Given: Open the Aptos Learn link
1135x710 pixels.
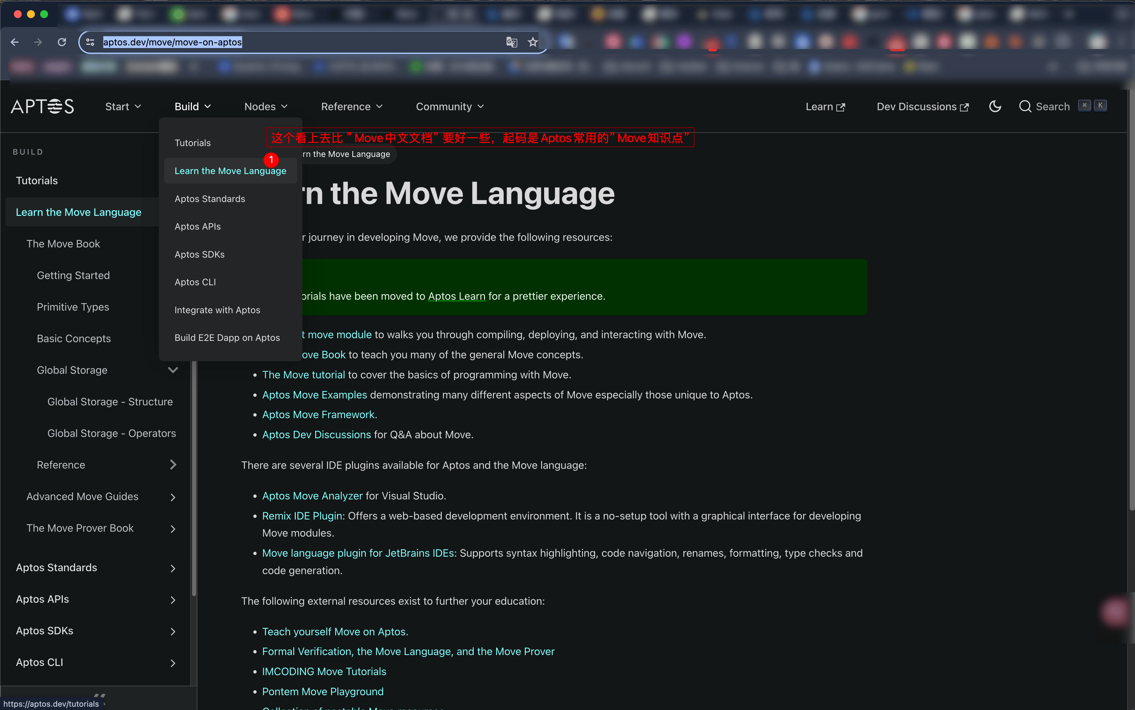Looking at the screenshot, I should pyautogui.click(x=456, y=296).
